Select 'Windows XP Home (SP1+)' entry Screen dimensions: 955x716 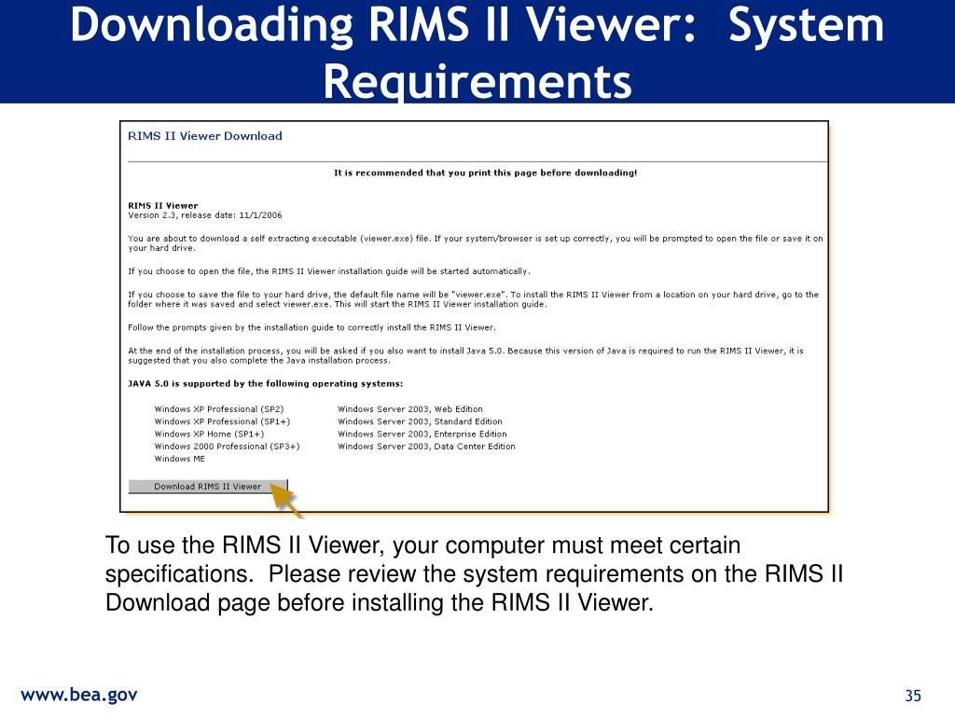pos(209,434)
